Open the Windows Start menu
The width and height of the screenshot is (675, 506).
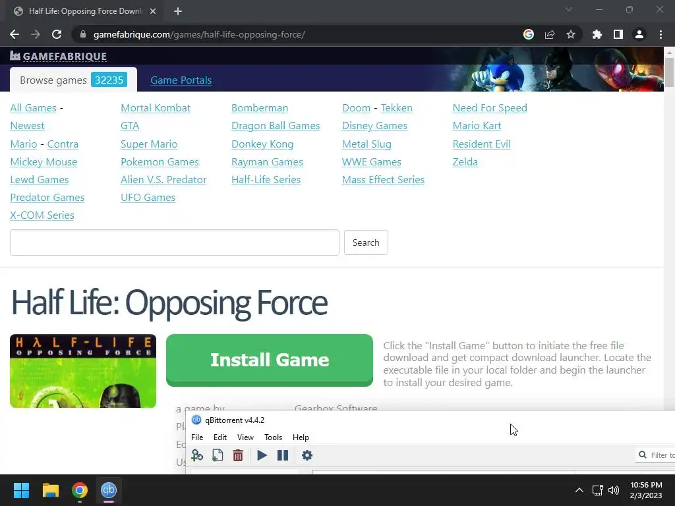[x=21, y=490]
